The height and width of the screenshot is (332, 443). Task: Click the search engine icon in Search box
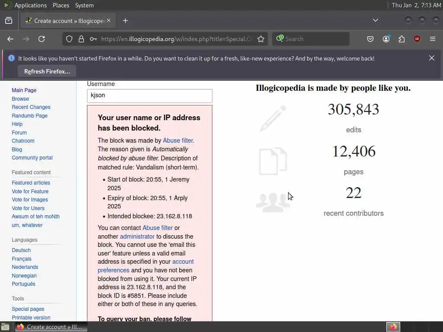point(280,38)
